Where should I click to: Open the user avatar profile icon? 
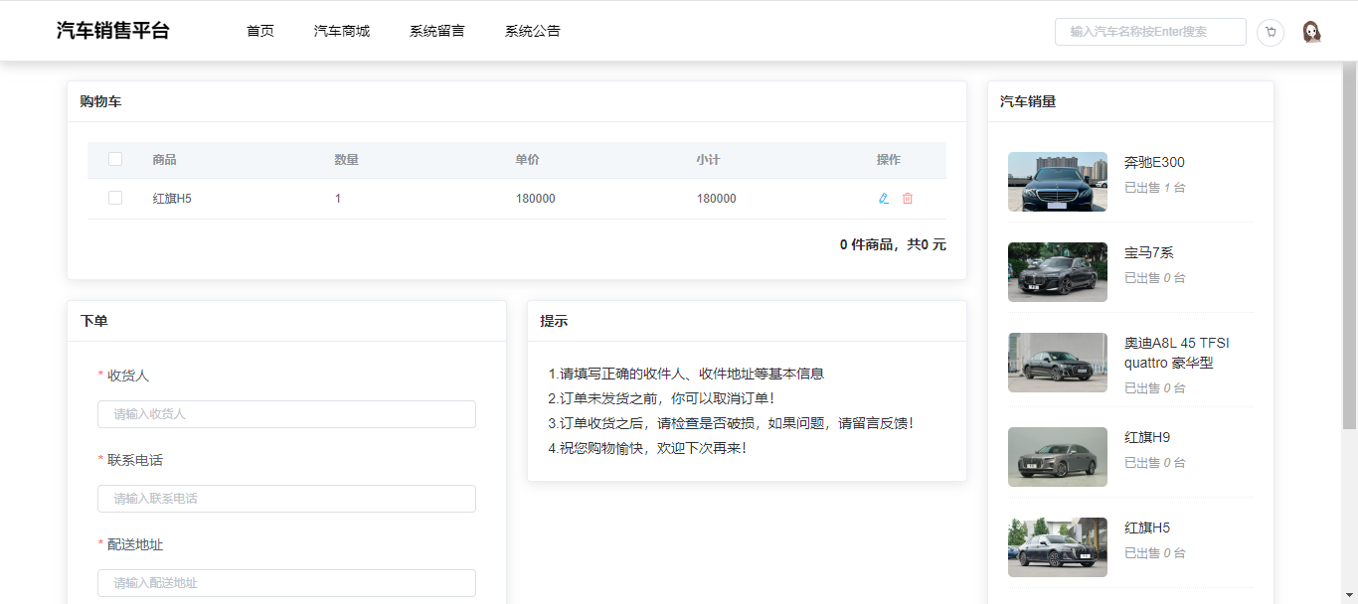point(1311,32)
